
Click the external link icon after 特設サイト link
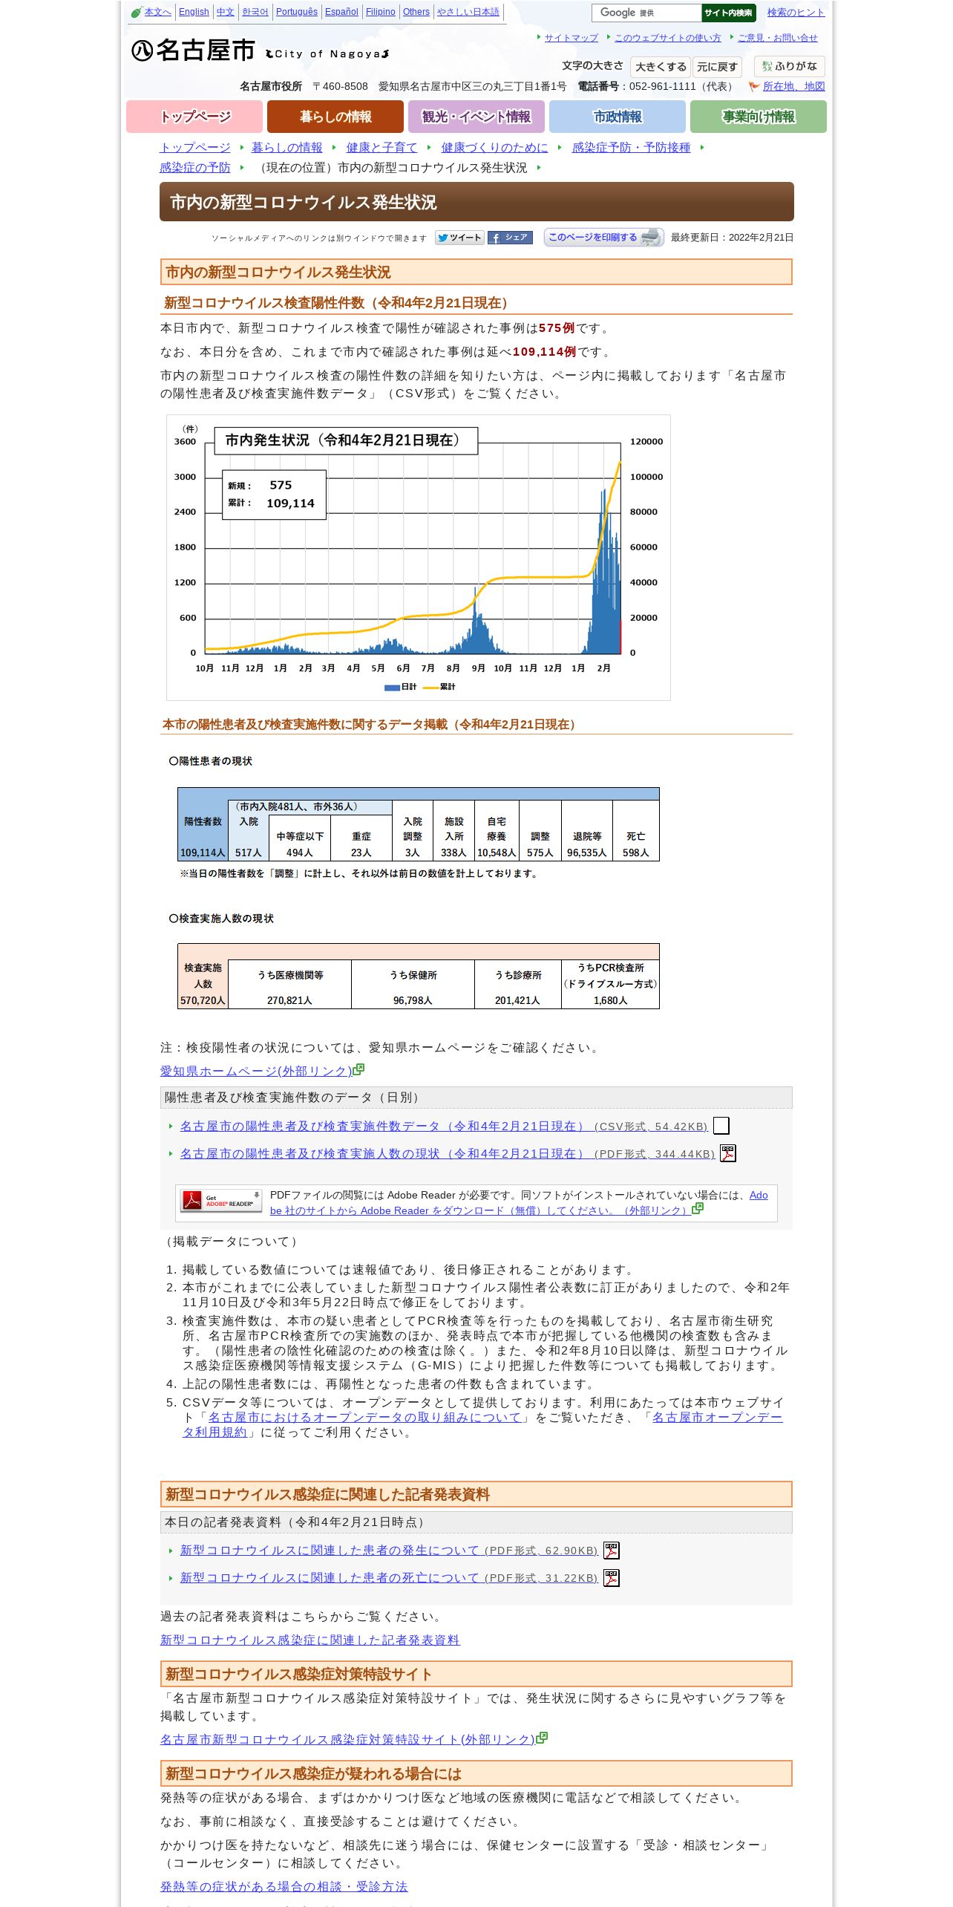coord(542,1738)
